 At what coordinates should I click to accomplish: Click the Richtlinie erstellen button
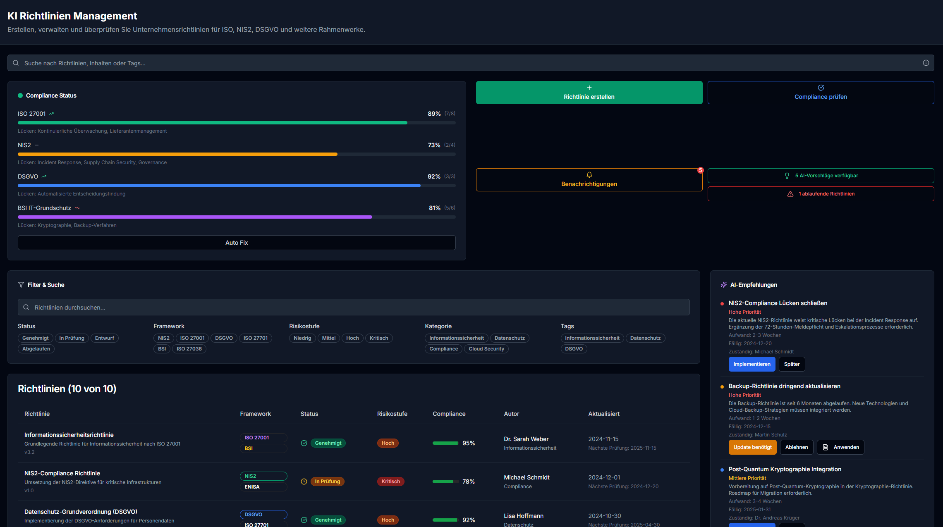tap(589, 92)
